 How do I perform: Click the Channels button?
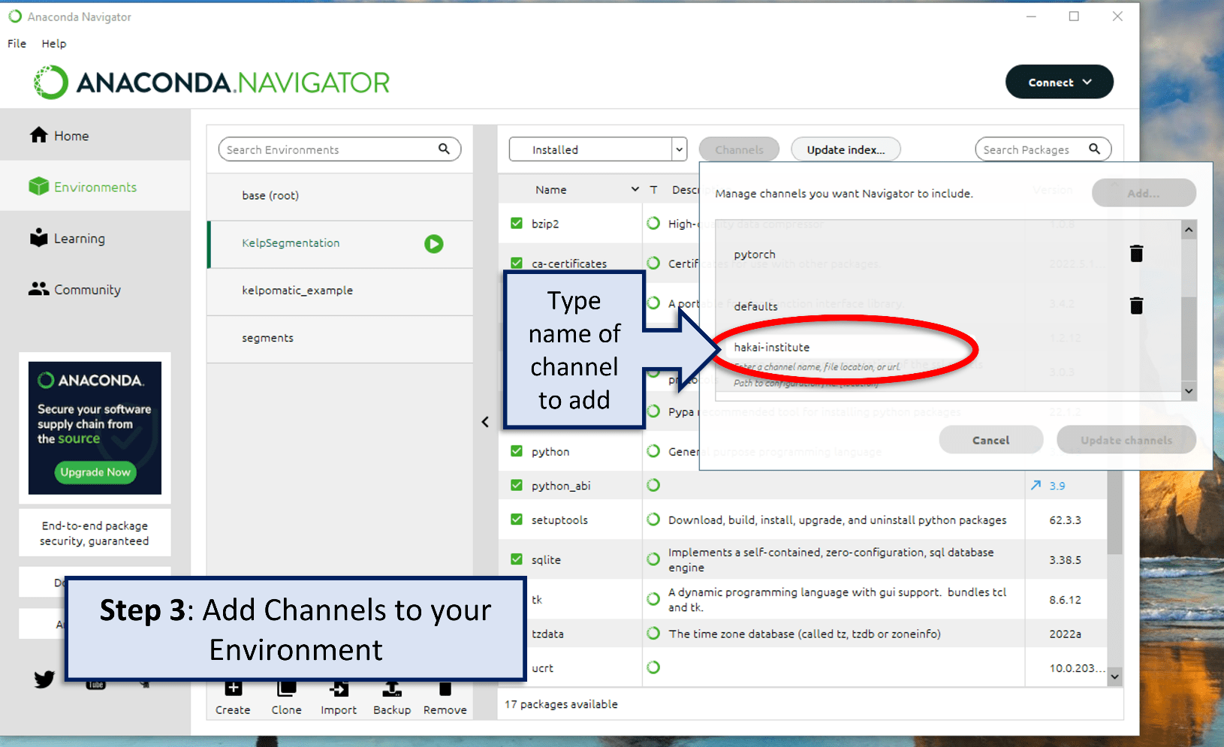coord(739,149)
